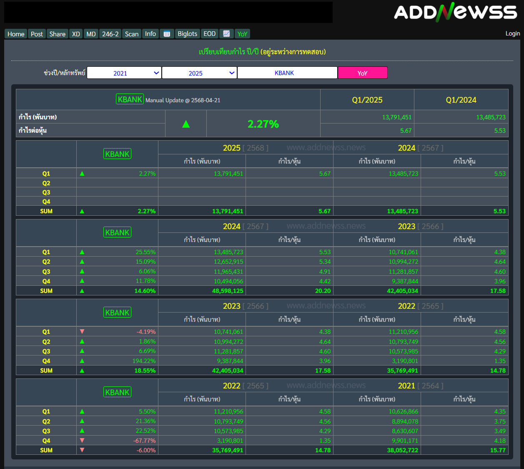Open the EOD menu item
Image resolution: width=524 pixels, height=469 pixels.
(x=210, y=34)
